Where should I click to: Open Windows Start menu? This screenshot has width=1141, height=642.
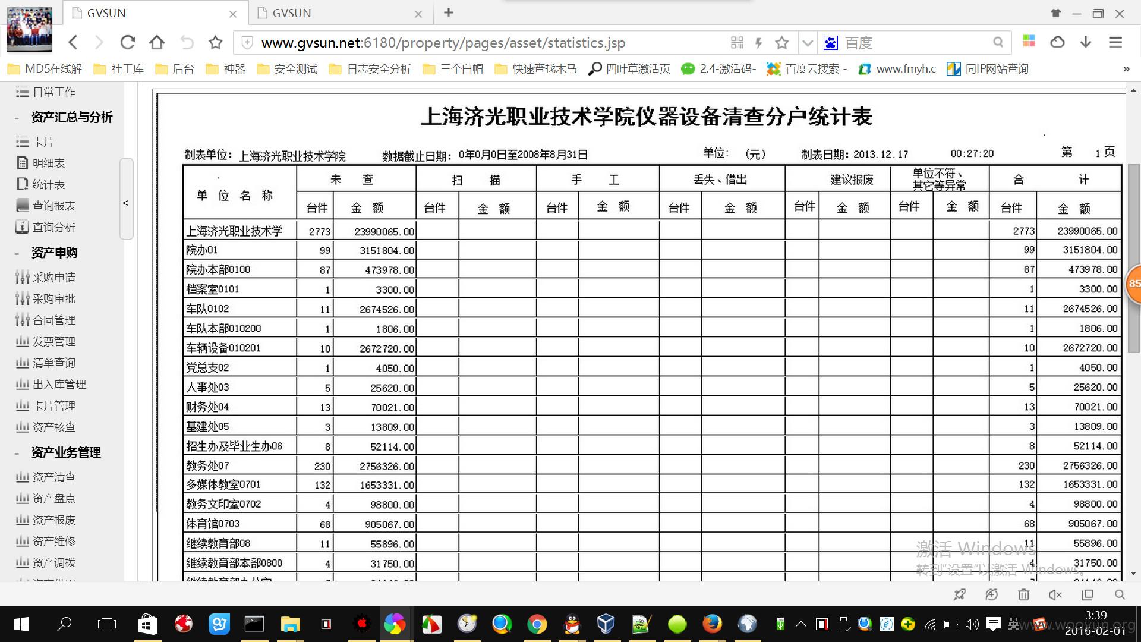21,624
